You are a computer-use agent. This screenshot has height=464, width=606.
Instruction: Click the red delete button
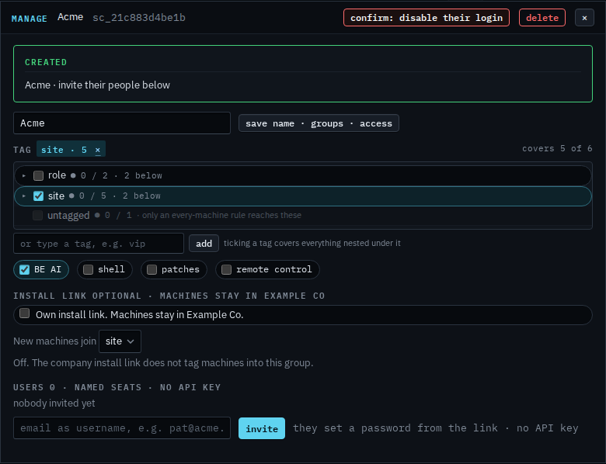542,18
